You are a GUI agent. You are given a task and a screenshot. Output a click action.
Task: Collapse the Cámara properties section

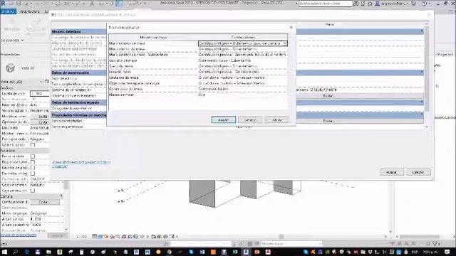(x=61, y=196)
